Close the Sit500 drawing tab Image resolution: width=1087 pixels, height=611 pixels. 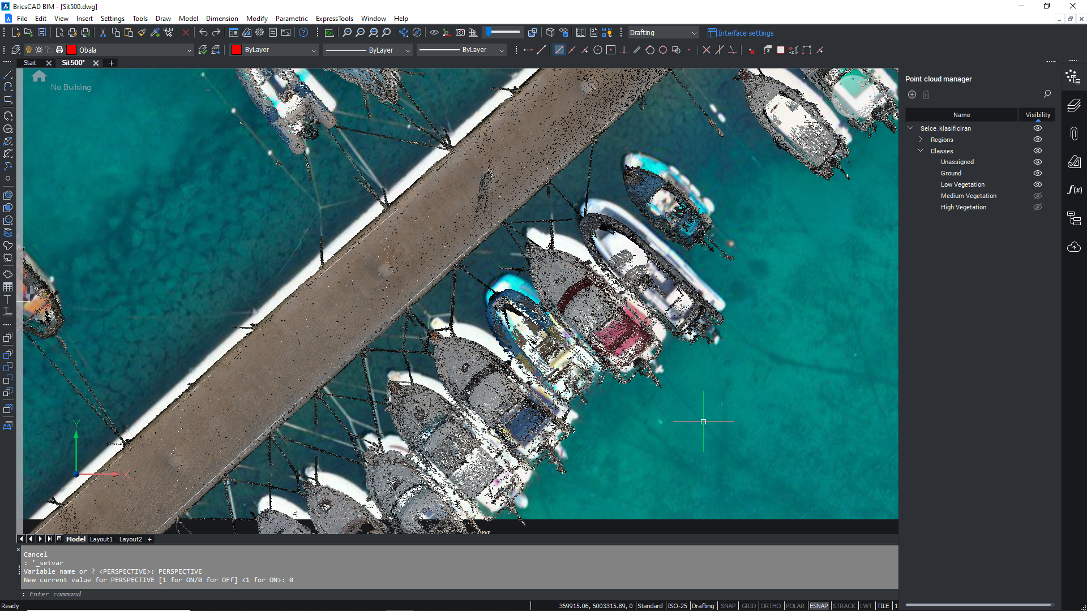click(x=96, y=63)
